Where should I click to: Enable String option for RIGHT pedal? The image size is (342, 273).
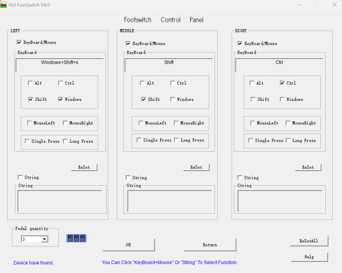240,178
